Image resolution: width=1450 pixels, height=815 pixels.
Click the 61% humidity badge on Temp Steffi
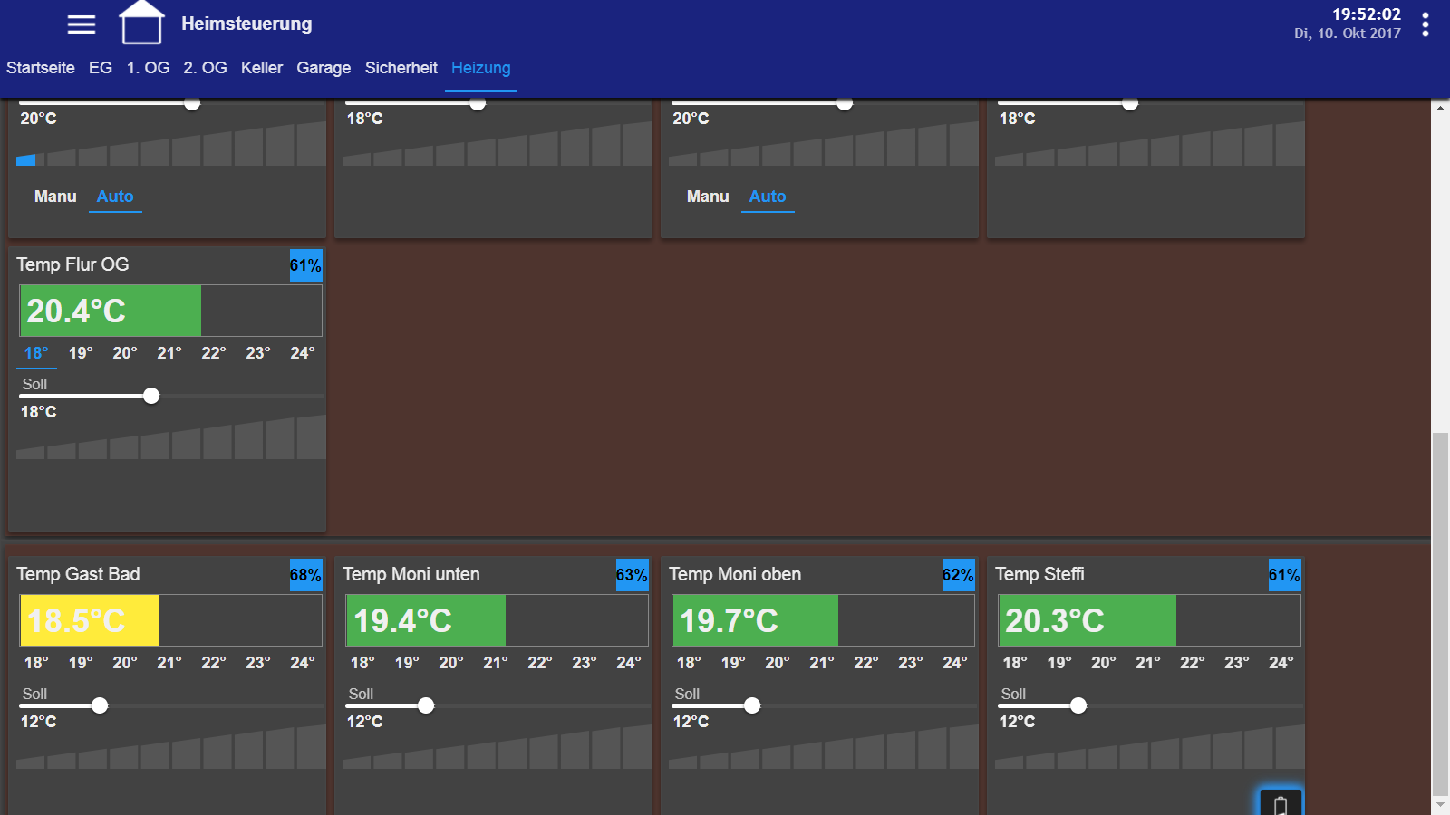tap(1285, 575)
